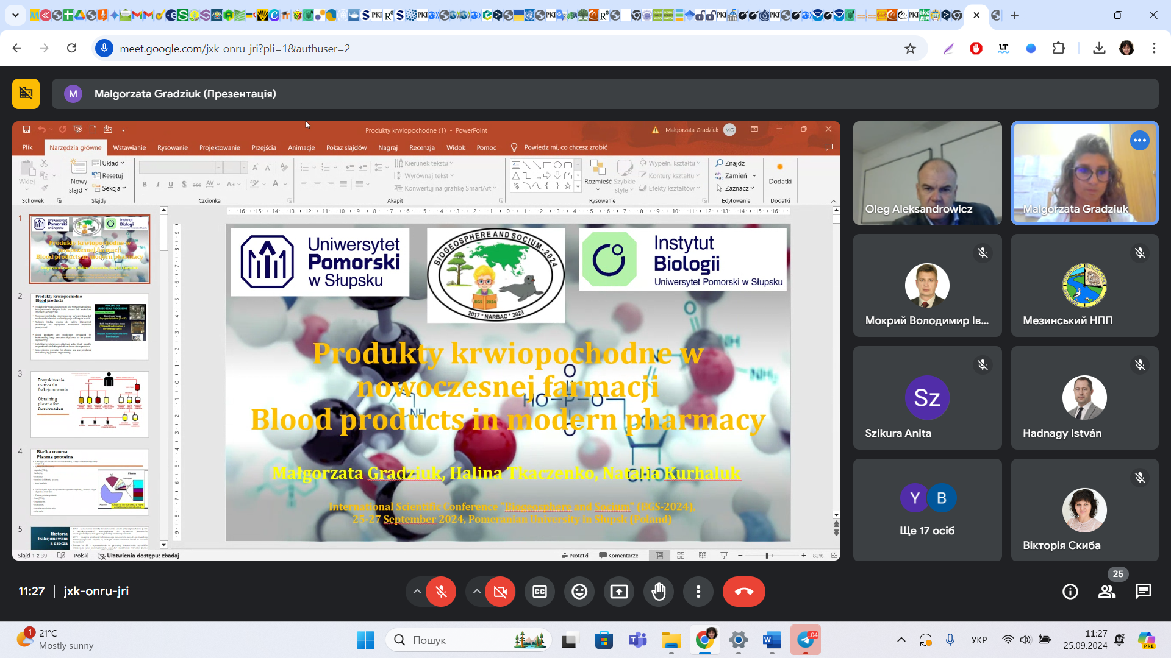1171x658 pixels.
Task: Open emoji reactions in the Meet toolbar
Action: click(x=579, y=592)
